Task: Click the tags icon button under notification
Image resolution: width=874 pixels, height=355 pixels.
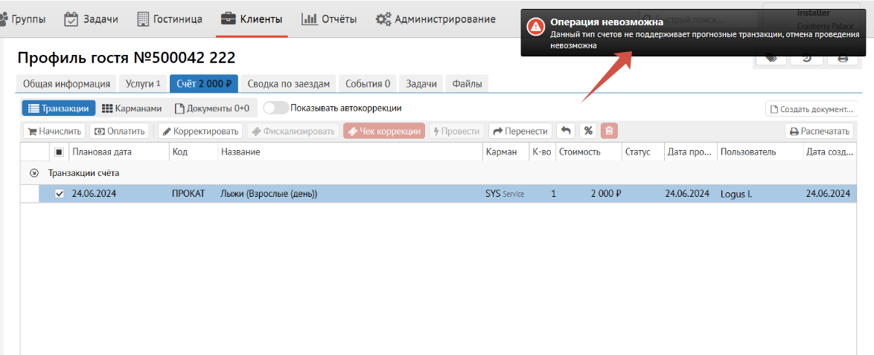Action: [771, 57]
